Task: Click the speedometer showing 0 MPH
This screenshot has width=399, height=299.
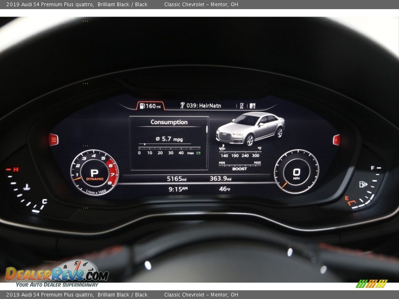Action: point(296,172)
